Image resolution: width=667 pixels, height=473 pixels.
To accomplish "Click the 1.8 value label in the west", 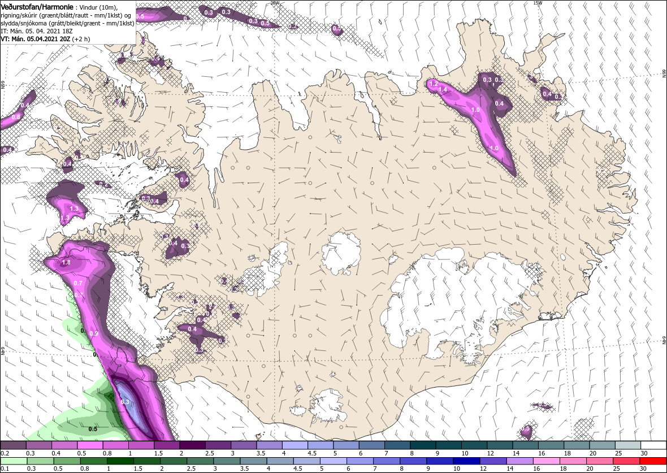I will tap(66, 262).
